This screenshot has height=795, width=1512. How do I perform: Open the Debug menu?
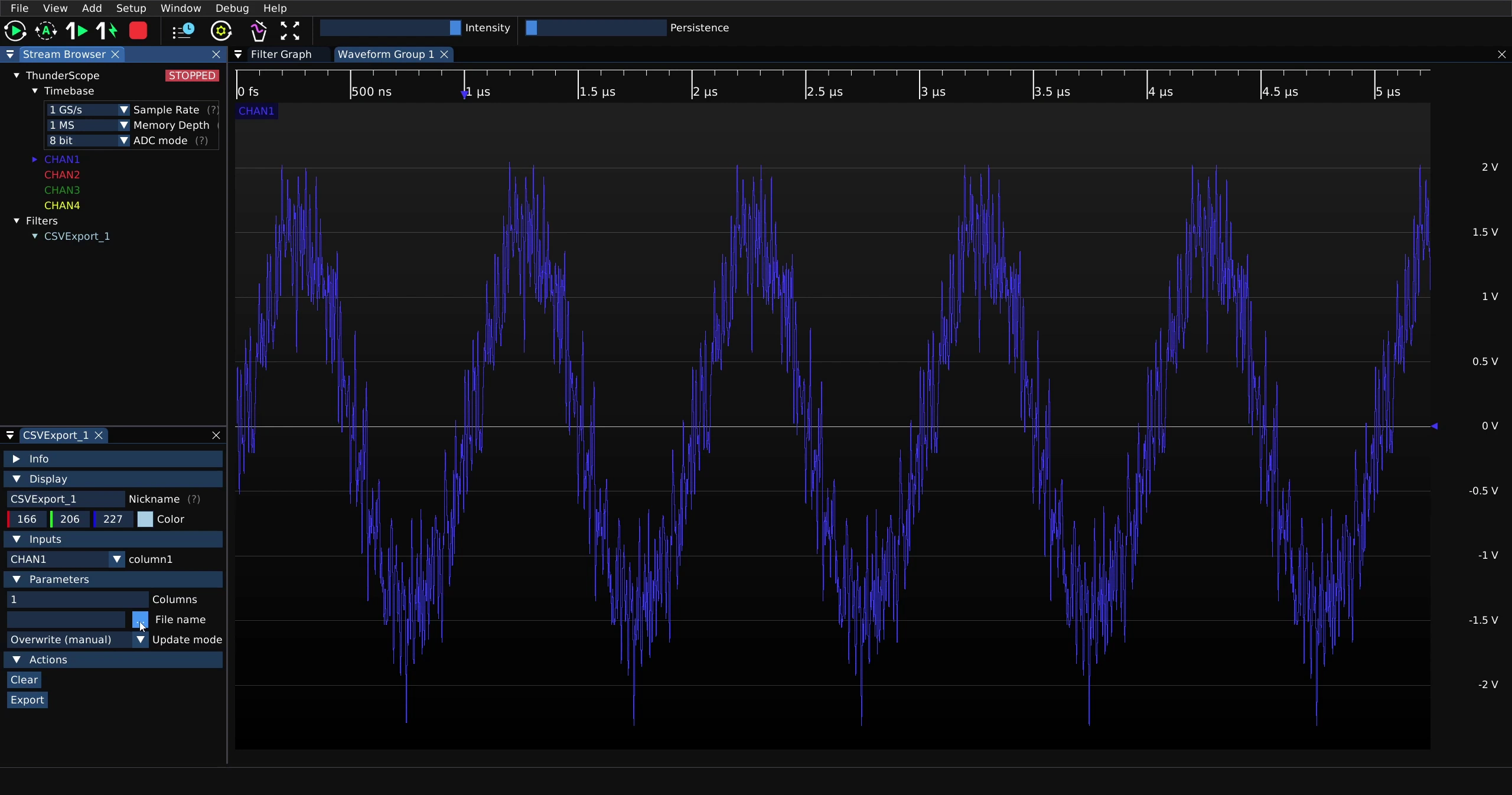click(x=232, y=8)
